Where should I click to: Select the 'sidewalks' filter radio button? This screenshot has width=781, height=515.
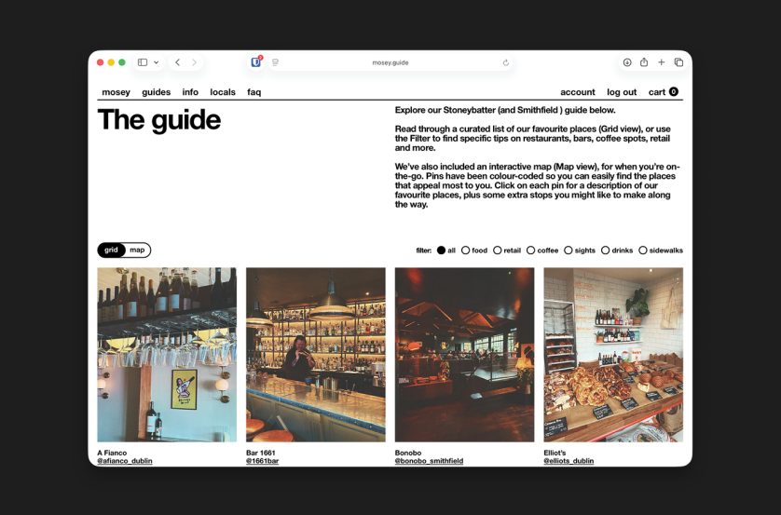tap(642, 251)
